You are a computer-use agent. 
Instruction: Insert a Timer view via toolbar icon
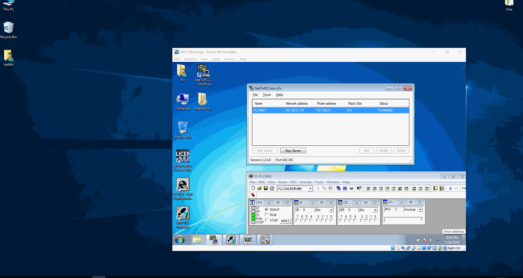[x=387, y=189]
